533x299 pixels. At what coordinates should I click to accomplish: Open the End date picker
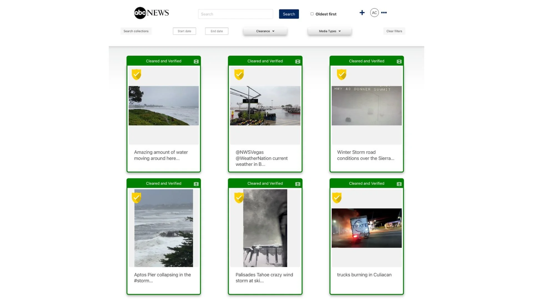[x=217, y=31]
